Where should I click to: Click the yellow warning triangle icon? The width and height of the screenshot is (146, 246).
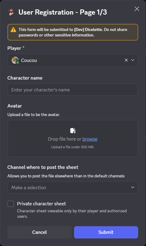pyautogui.click(x=13, y=30)
